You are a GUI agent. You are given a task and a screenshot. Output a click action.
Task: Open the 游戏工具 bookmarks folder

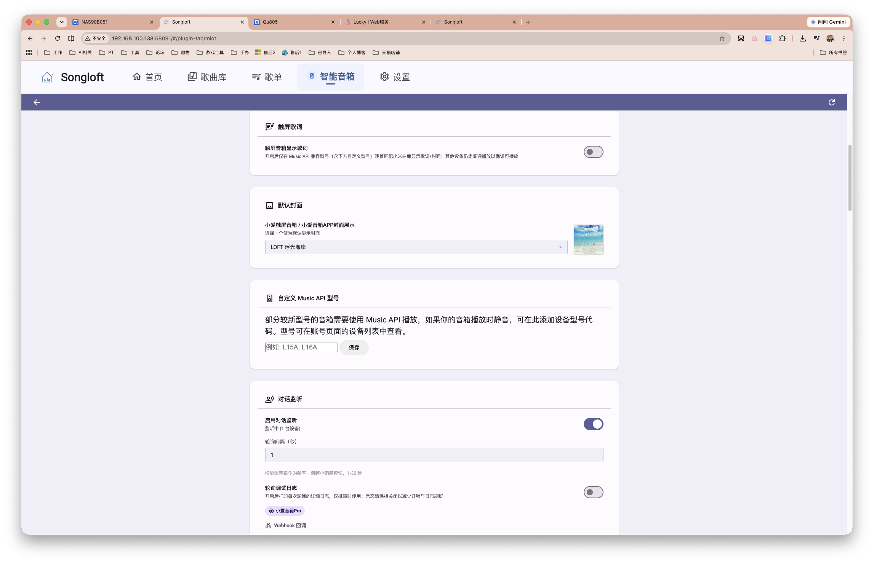point(210,53)
